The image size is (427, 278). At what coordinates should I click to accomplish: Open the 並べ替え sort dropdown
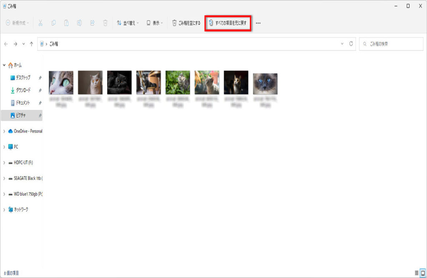coord(128,23)
